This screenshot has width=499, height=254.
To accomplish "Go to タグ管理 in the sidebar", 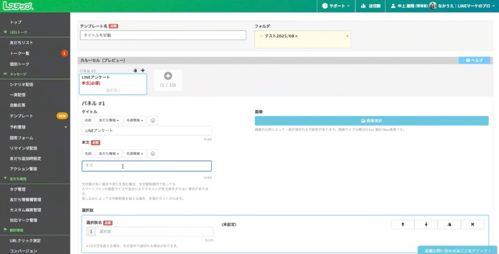I will point(18,189).
